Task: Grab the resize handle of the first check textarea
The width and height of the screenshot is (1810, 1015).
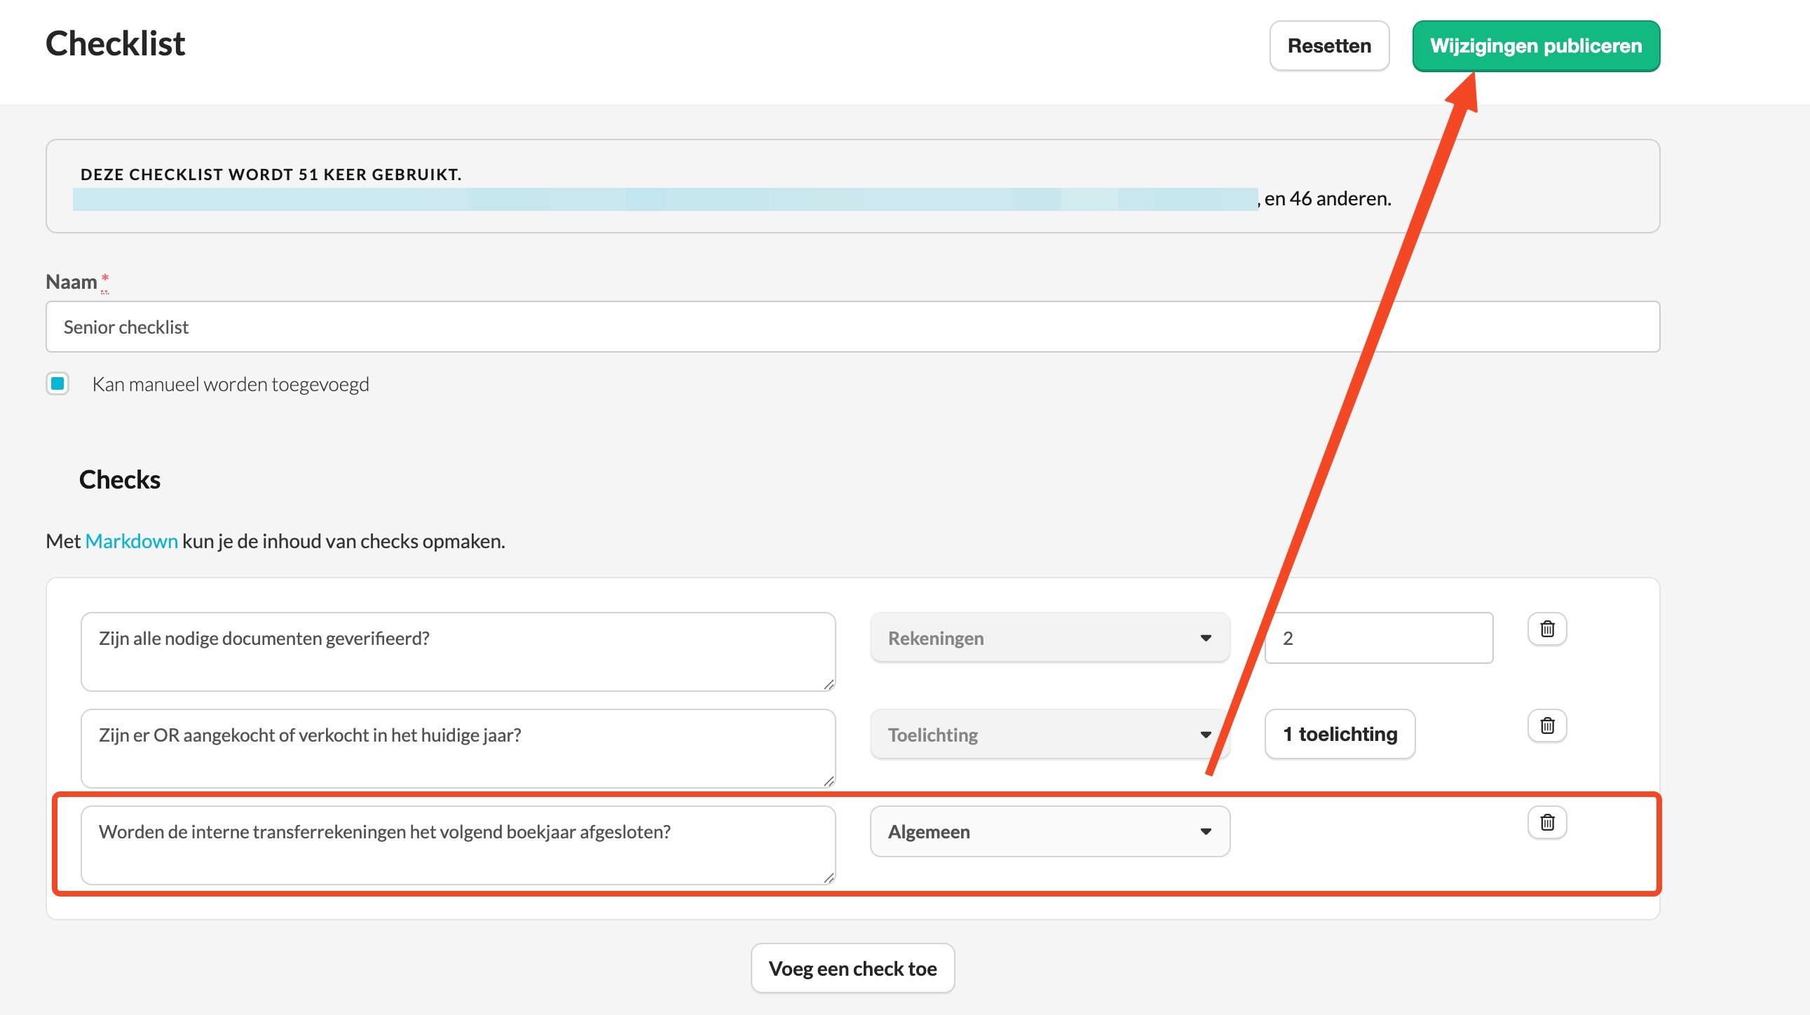Action: 829,684
